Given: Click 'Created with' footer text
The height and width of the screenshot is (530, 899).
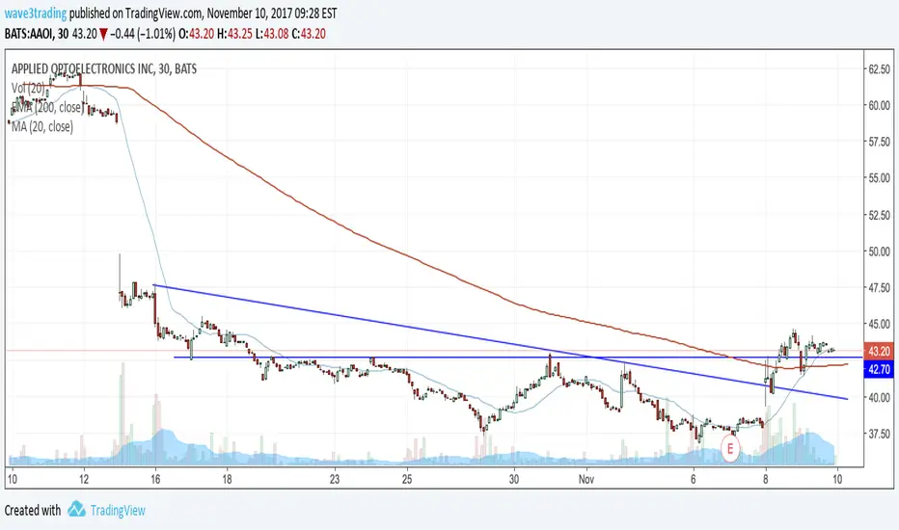Looking at the screenshot, I should click(33, 510).
